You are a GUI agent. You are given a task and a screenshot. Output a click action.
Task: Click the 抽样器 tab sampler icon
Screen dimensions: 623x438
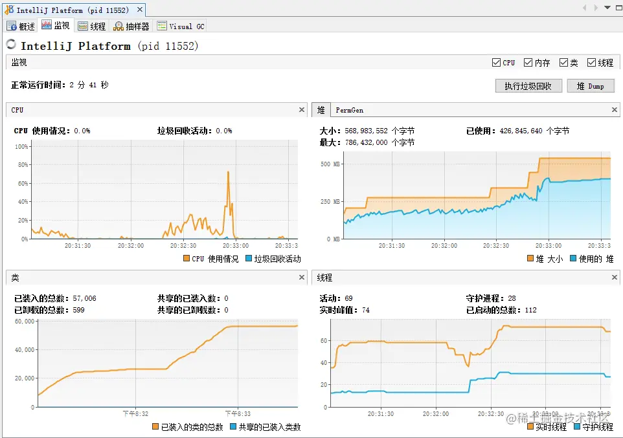(x=119, y=27)
